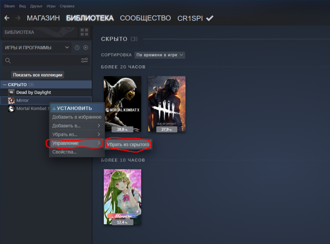Click the БИБЛИОТЕКА home button in sidebar

[x=40, y=32]
